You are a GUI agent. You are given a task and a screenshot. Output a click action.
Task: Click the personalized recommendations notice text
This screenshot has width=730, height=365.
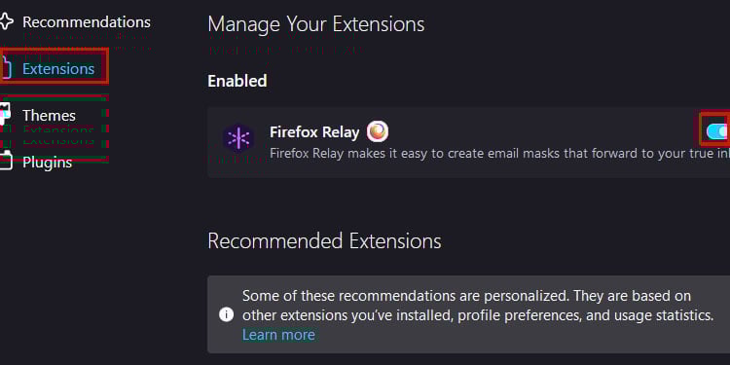(x=478, y=306)
